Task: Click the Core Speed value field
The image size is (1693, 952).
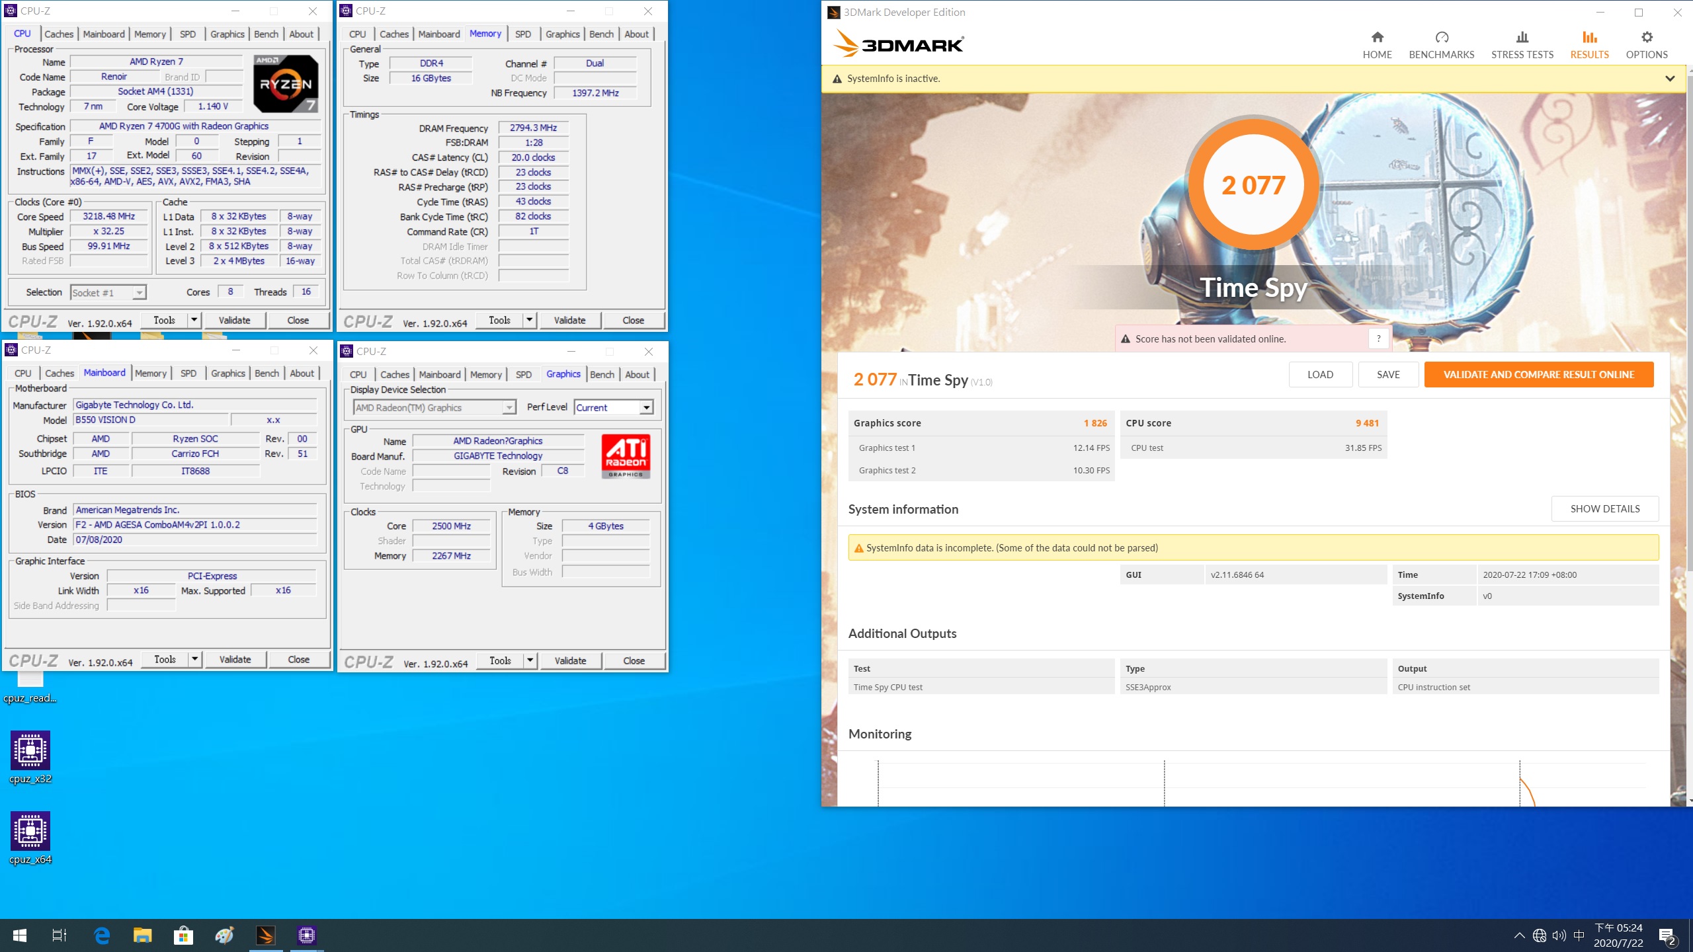Action: (x=109, y=216)
